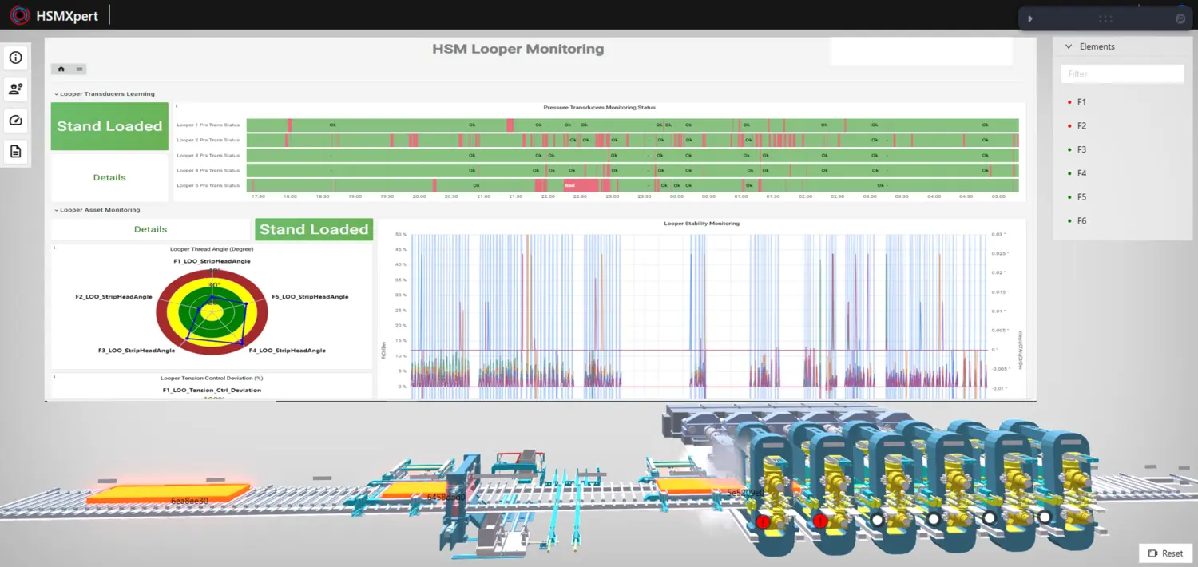Click Looper 3 Prs Trans Status label
Screen dimensions: 1198x567
click(x=208, y=155)
